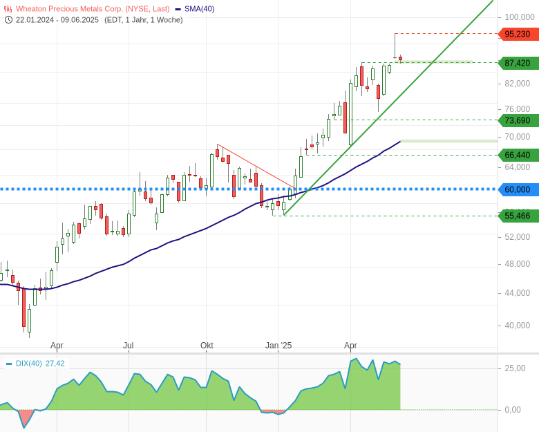539x432 pixels.
Task: Click the candlestick chart icon beside Wheaton title
Action: click(8, 9)
